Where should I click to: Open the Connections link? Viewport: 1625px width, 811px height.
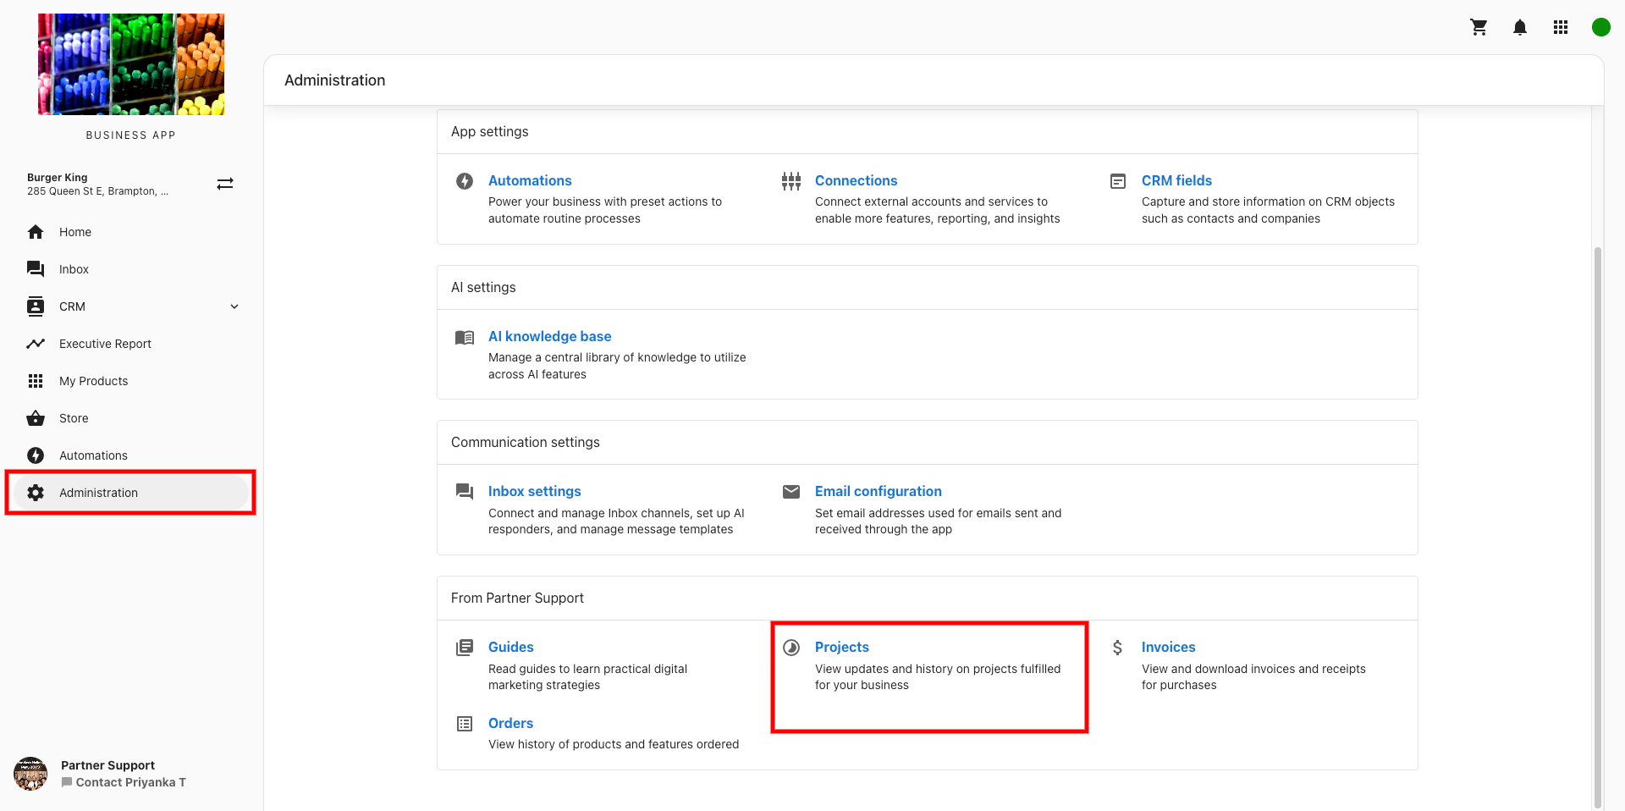tap(856, 180)
